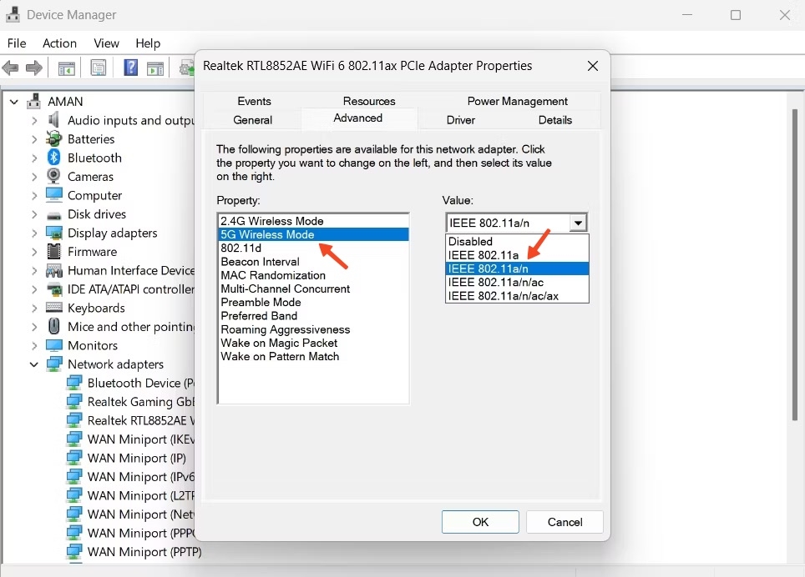Viewport: 805px width, 577px height.
Task: Click the Device Manager icon in the title bar
Action: tap(12, 14)
